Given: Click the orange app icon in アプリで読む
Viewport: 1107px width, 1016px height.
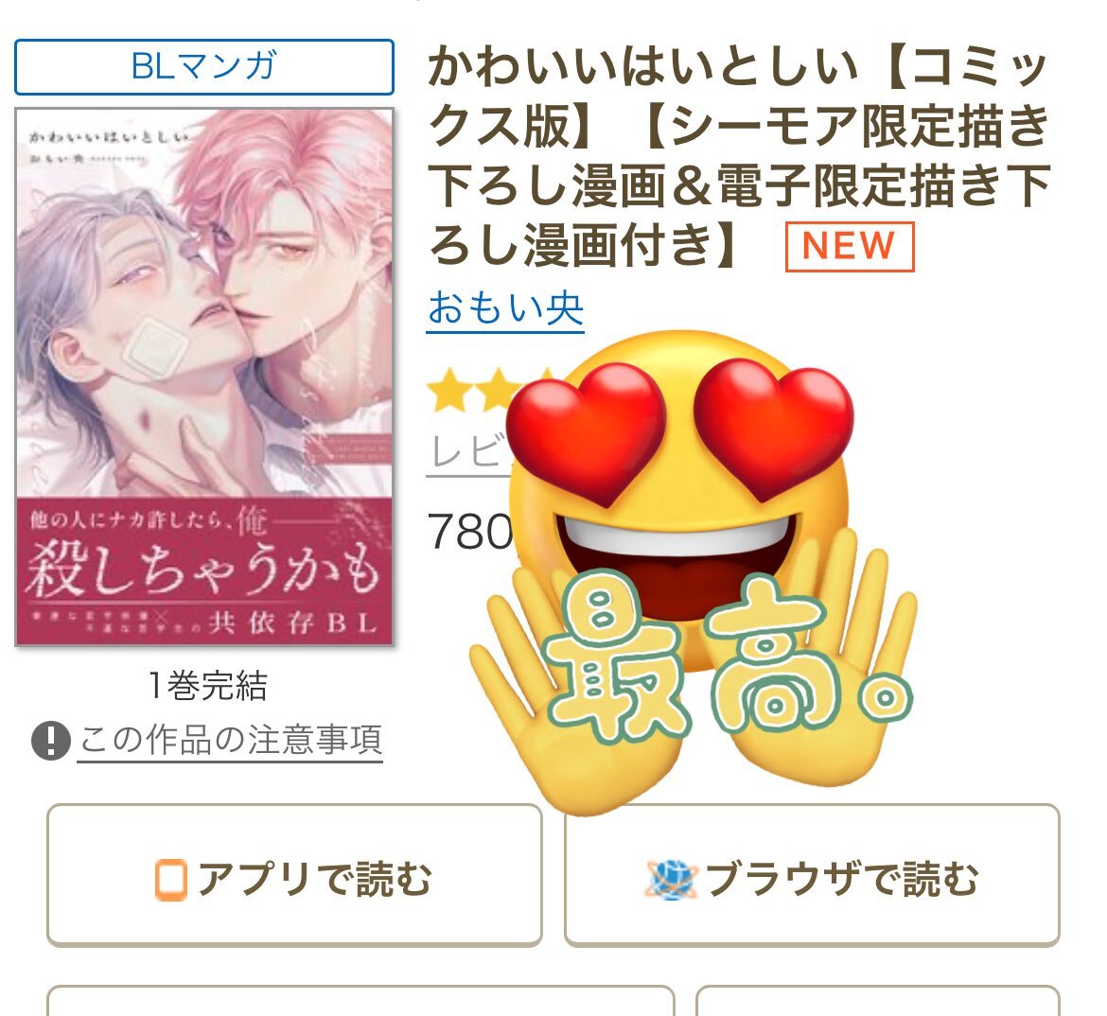Looking at the screenshot, I should click(171, 880).
